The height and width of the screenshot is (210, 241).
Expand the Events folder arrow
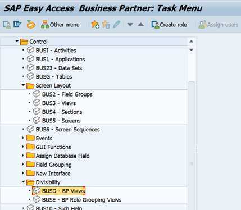point(23,138)
